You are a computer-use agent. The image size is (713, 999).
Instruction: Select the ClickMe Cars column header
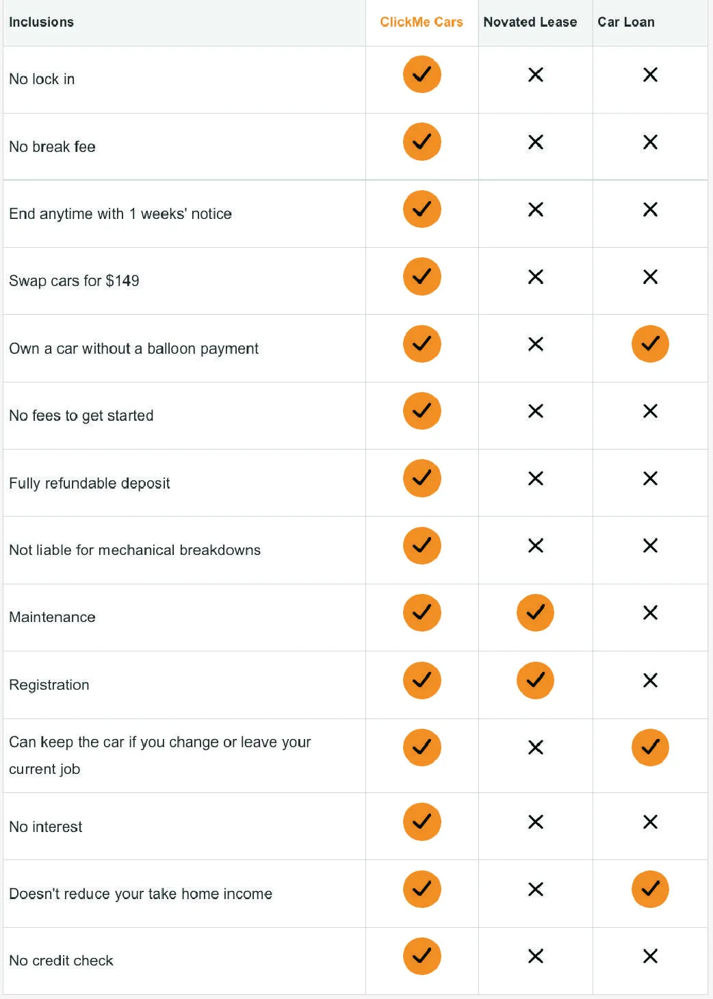point(422,22)
